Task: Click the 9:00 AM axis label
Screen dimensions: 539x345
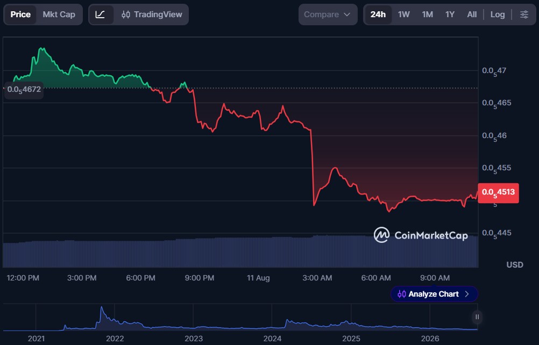Action: [x=435, y=278]
